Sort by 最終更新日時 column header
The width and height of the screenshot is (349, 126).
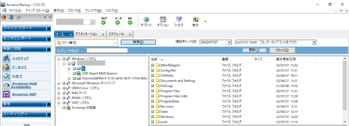[286, 59]
